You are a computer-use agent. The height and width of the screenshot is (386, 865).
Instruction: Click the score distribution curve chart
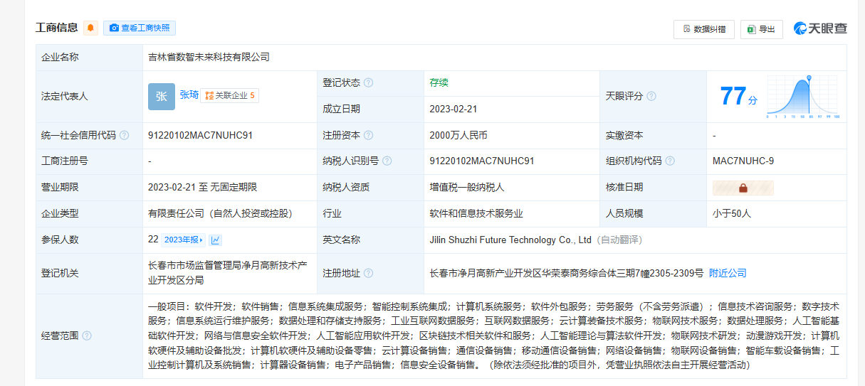coord(804,97)
